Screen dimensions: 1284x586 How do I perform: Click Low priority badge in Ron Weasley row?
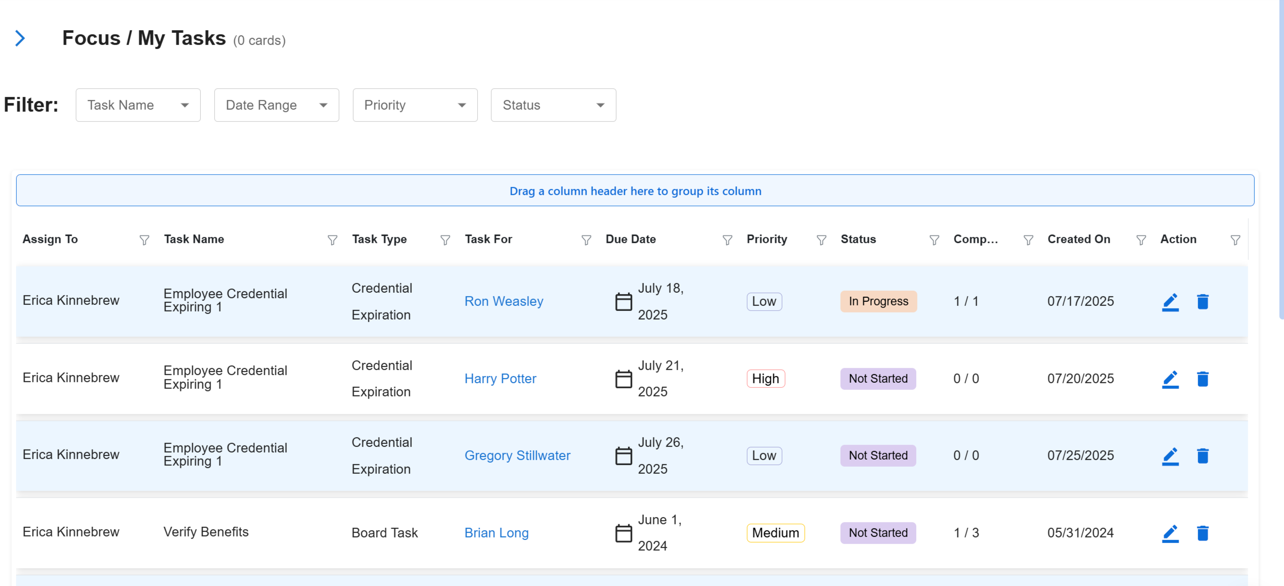click(x=764, y=301)
